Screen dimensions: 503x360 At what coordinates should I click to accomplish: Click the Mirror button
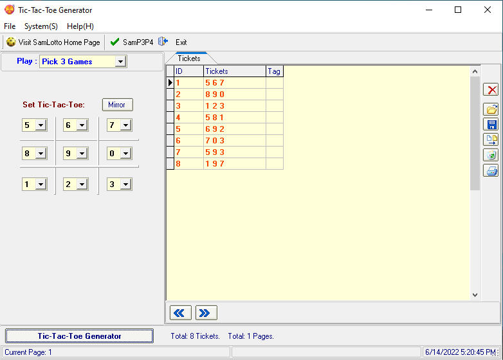pos(118,105)
